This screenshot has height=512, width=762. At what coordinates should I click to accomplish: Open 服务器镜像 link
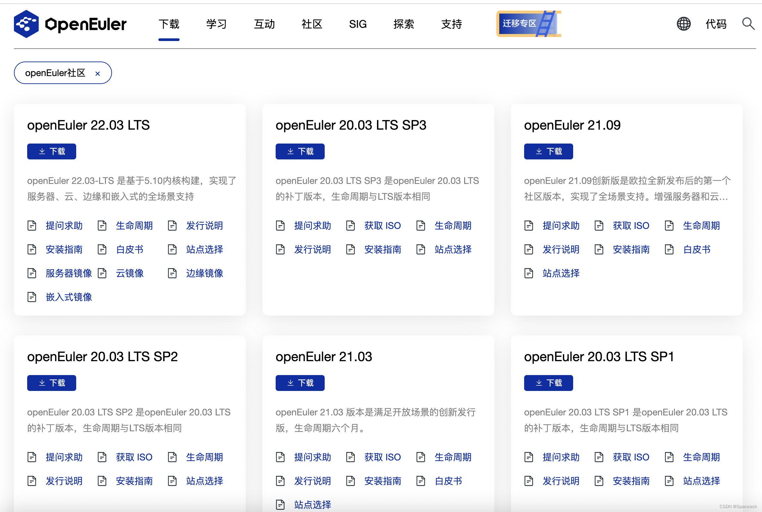[x=69, y=273]
